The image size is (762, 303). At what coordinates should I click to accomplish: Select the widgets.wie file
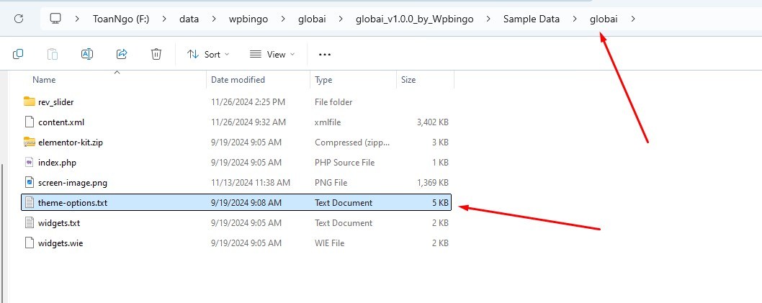[x=60, y=243]
